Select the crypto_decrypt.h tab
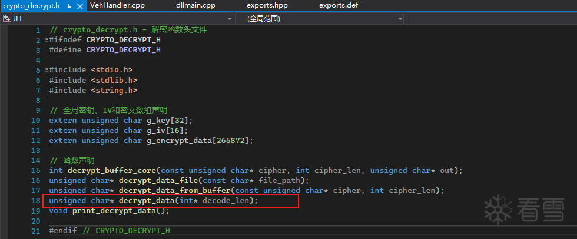Viewport: 577px width, 239px height. point(31,6)
